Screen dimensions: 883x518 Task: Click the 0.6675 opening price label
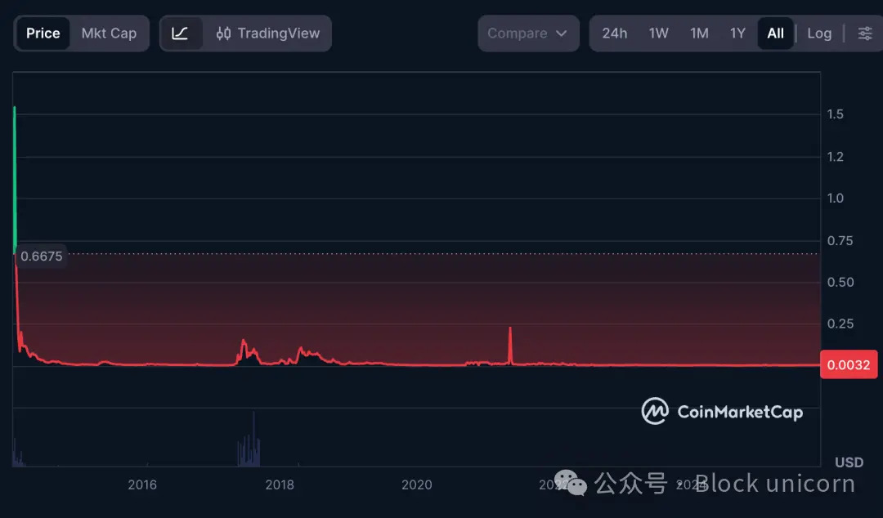point(41,257)
